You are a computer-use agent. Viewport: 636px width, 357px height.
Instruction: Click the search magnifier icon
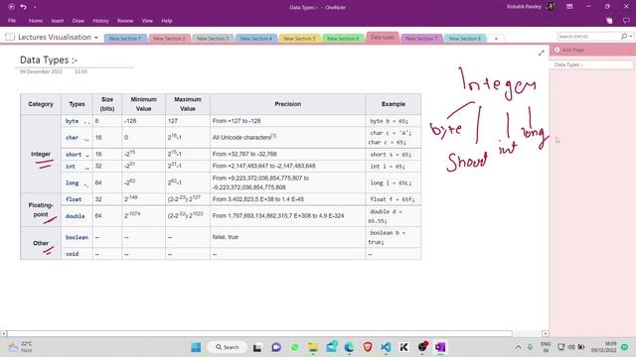point(624,37)
